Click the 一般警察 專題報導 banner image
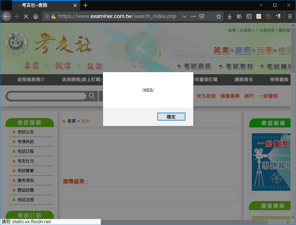This screenshot has height=225, width=296. [x=271, y=162]
